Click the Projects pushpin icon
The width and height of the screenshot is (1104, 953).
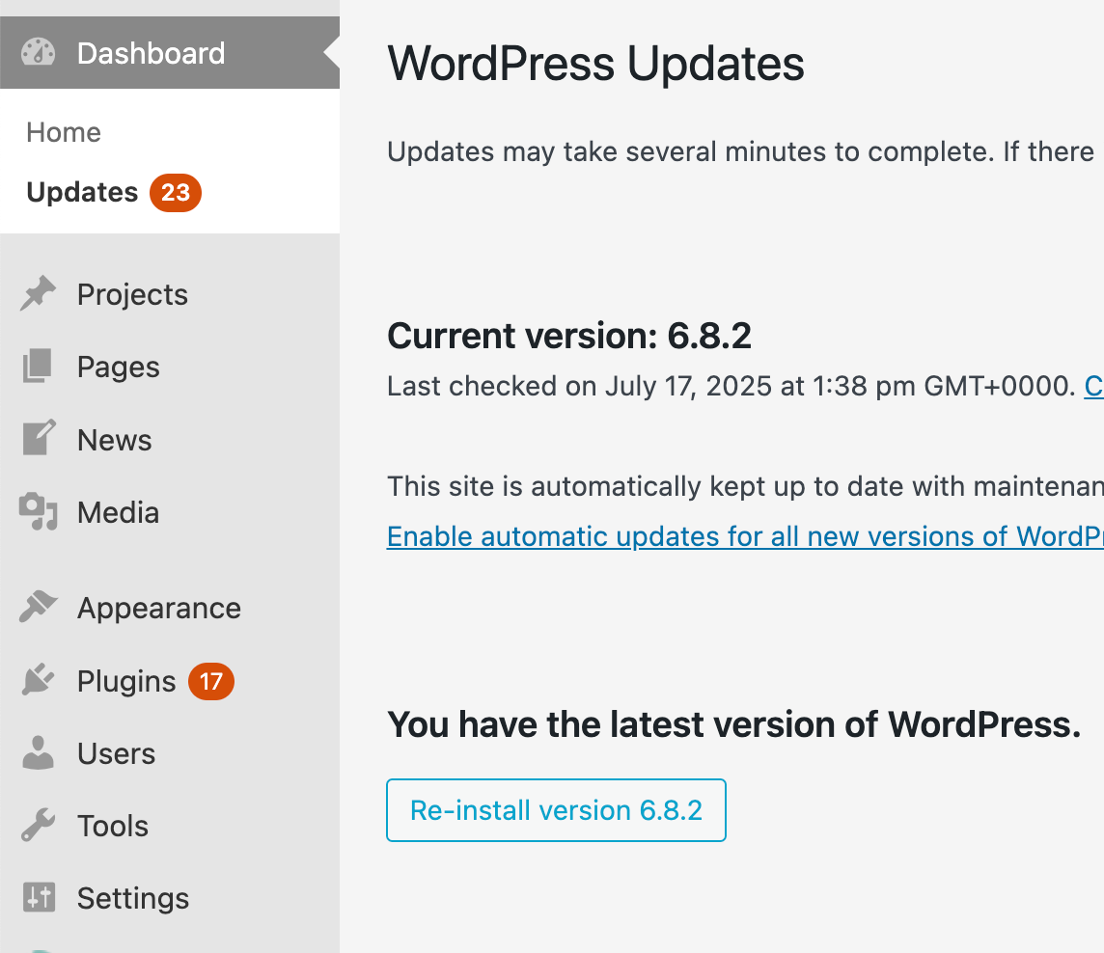tap(39, 294)
